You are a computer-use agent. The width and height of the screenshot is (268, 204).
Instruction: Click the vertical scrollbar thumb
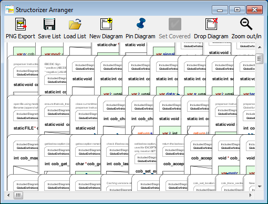(x=259, y=59)
